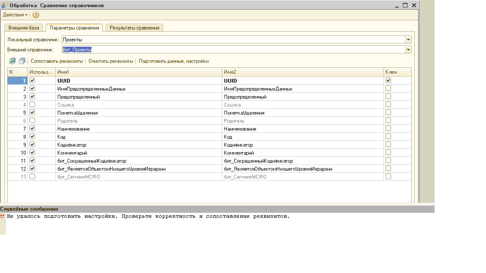This screenshot has height=273, width=486.
Task: Click the uncheck-all rows icon
Action: click(22, 61)
